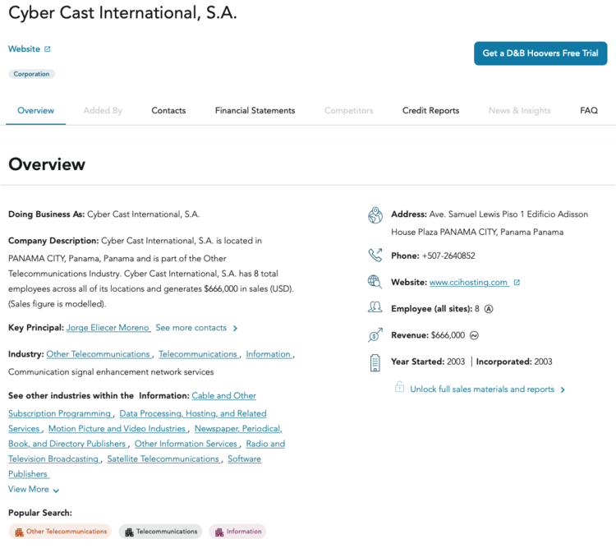The height and width of the screenshot is (553, 616).
Task: Click Unlock full sales materials and reports
Action: click(x=482, y=389)
